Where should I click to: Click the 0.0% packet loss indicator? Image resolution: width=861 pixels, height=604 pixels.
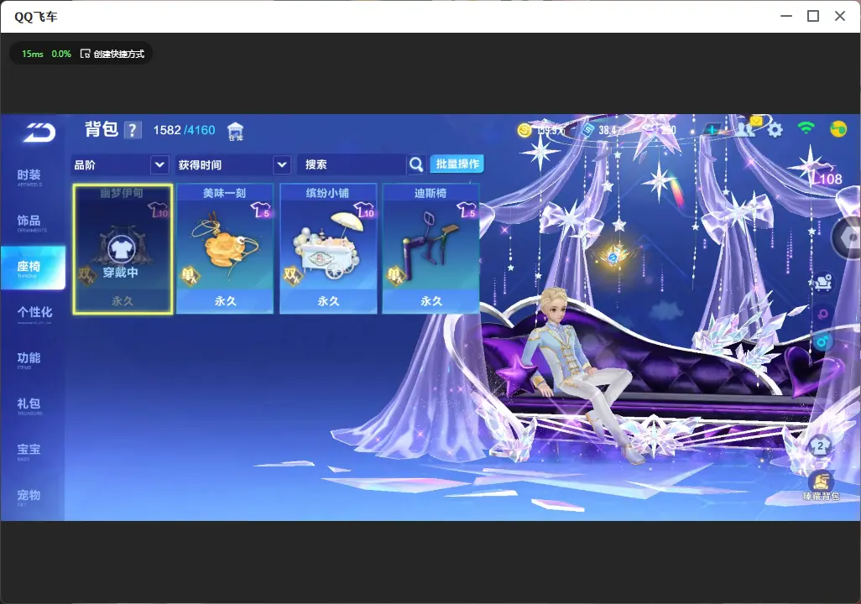coord(61,54)
